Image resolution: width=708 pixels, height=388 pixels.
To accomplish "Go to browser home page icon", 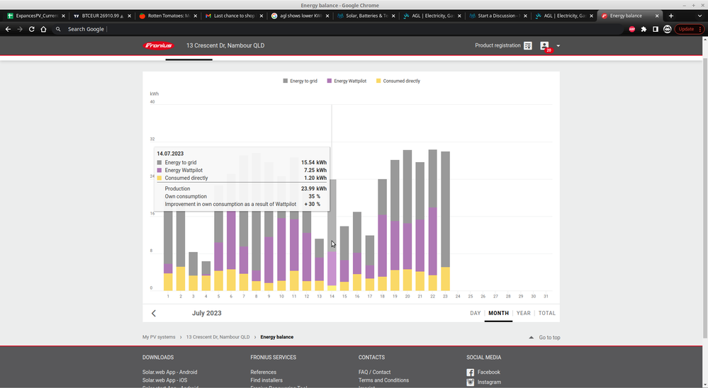I will click(44, 29).
